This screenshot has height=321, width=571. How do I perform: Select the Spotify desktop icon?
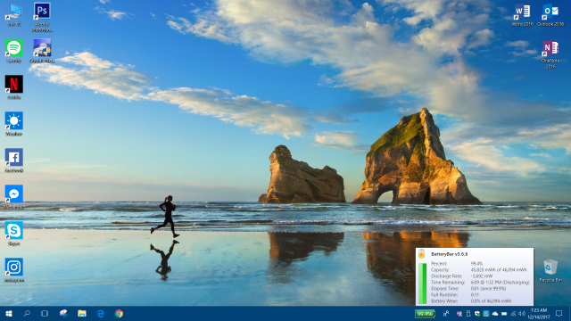pos(14,51)
